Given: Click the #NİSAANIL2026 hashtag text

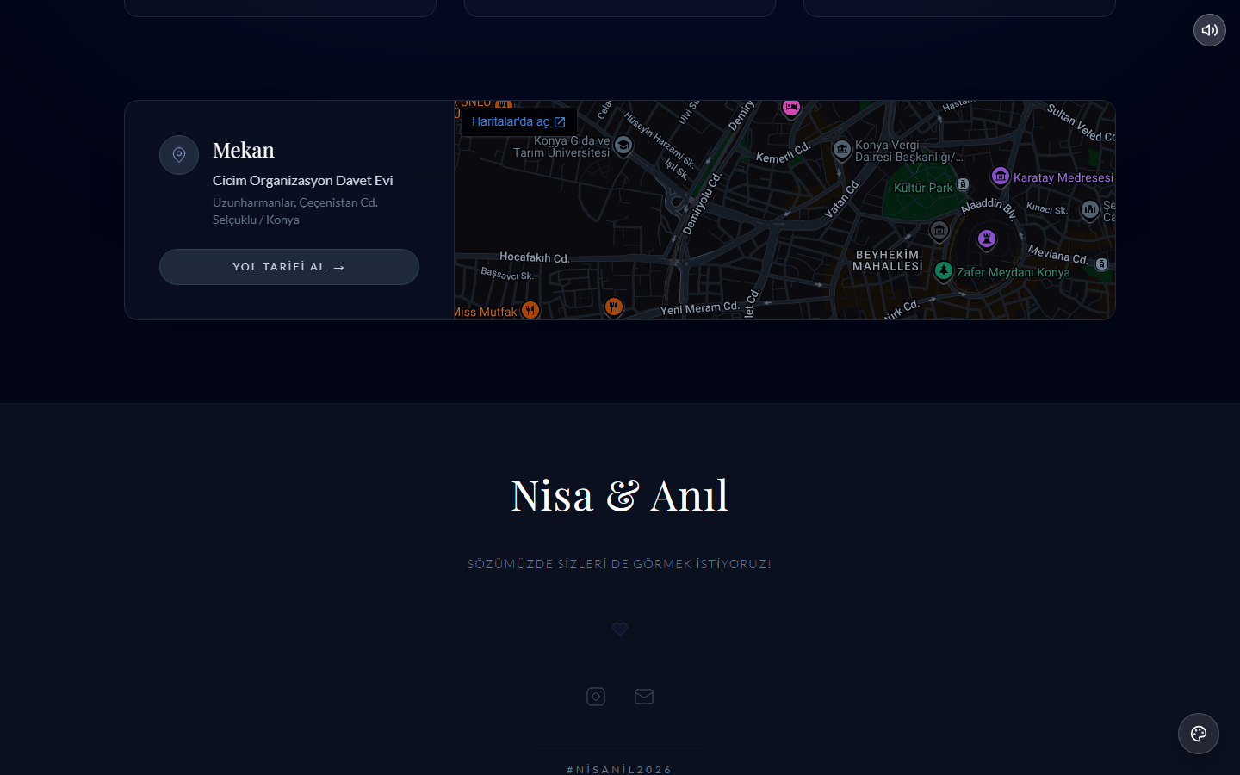Looking at the screenshot, I should pyautogui.click(x=620, y=769).
